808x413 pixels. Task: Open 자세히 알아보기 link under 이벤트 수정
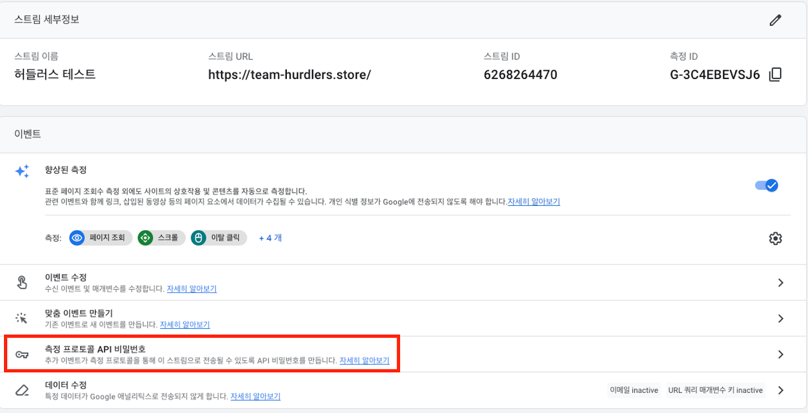[192, 289]
